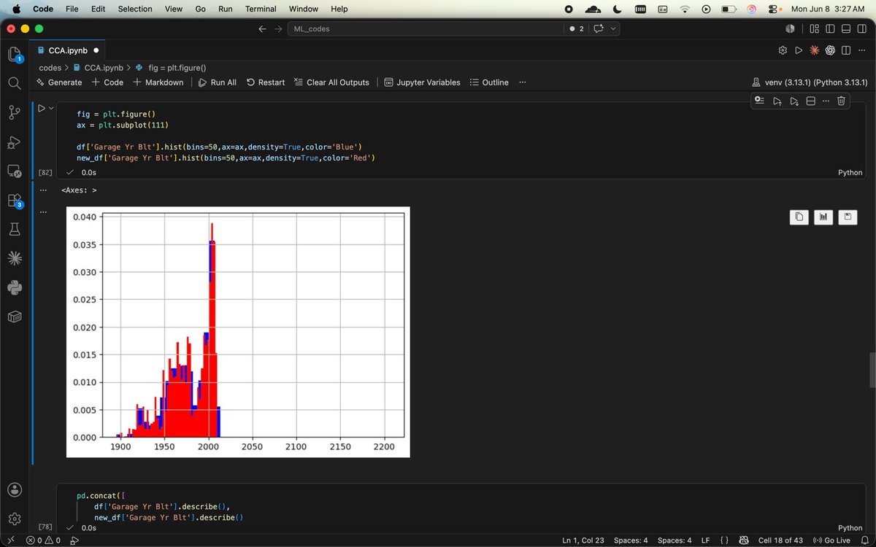Click Run All in notebook toolbar

[x=217, y=82]
